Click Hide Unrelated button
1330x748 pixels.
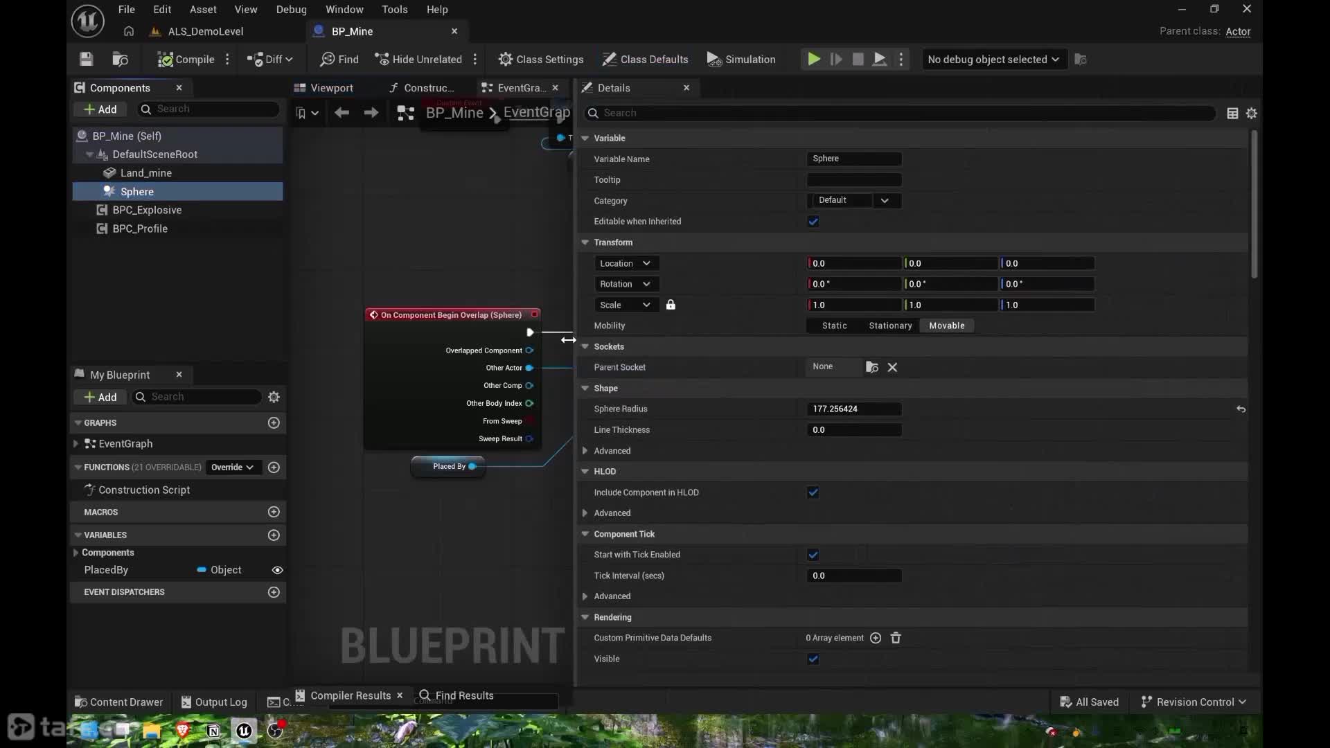[418, 60]
